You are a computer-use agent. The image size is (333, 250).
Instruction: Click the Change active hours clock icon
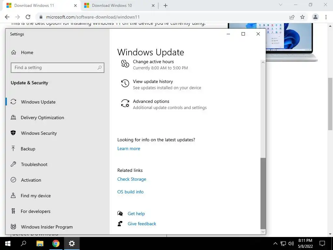(x=125, y=63)
